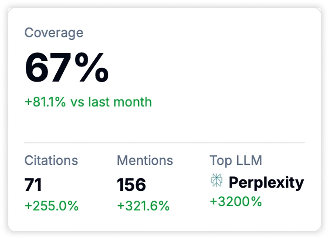
Task: Click the green +81.1% vs last month link
Action: [88, 102]
